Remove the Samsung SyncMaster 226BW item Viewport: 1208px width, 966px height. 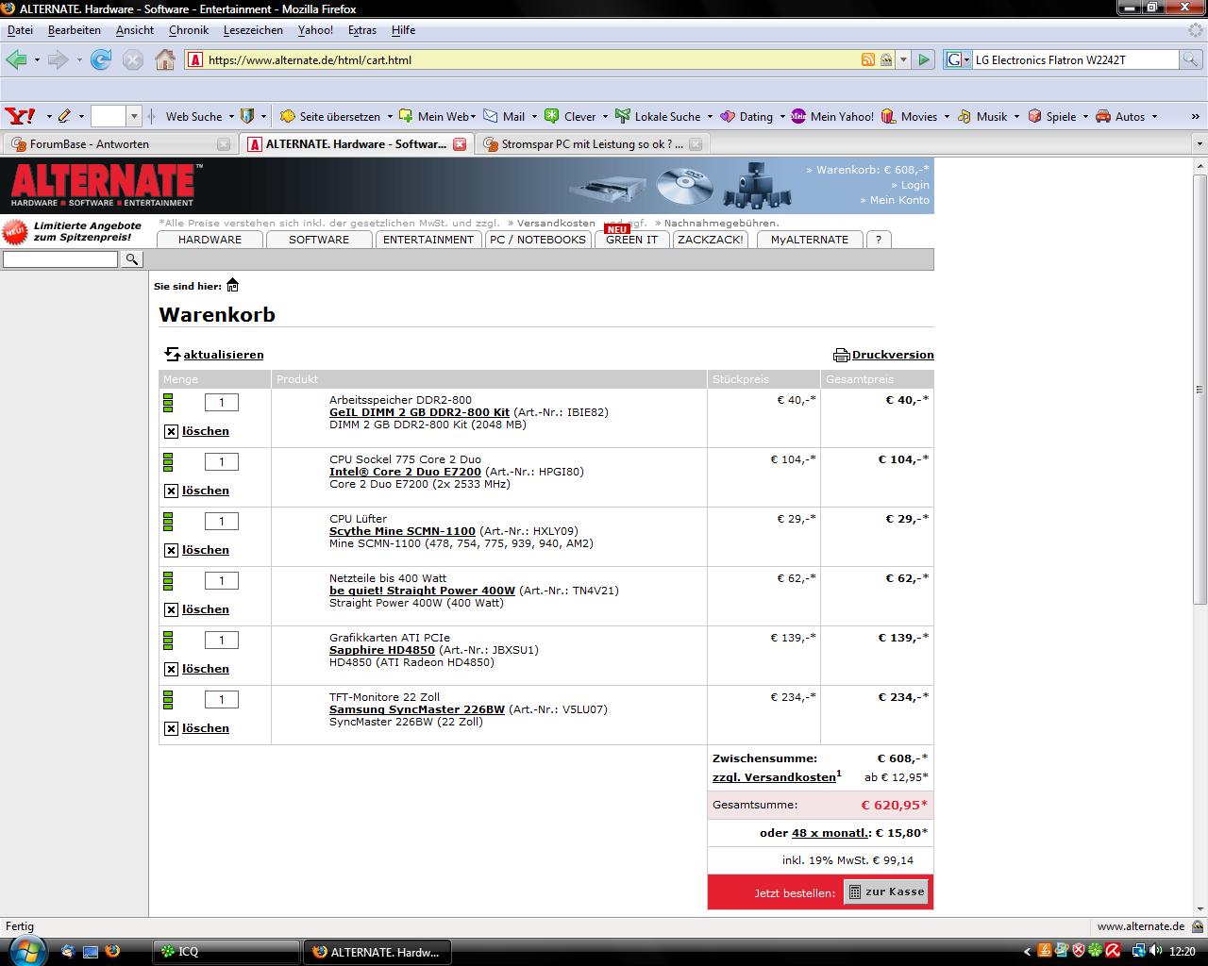[197, 728]
